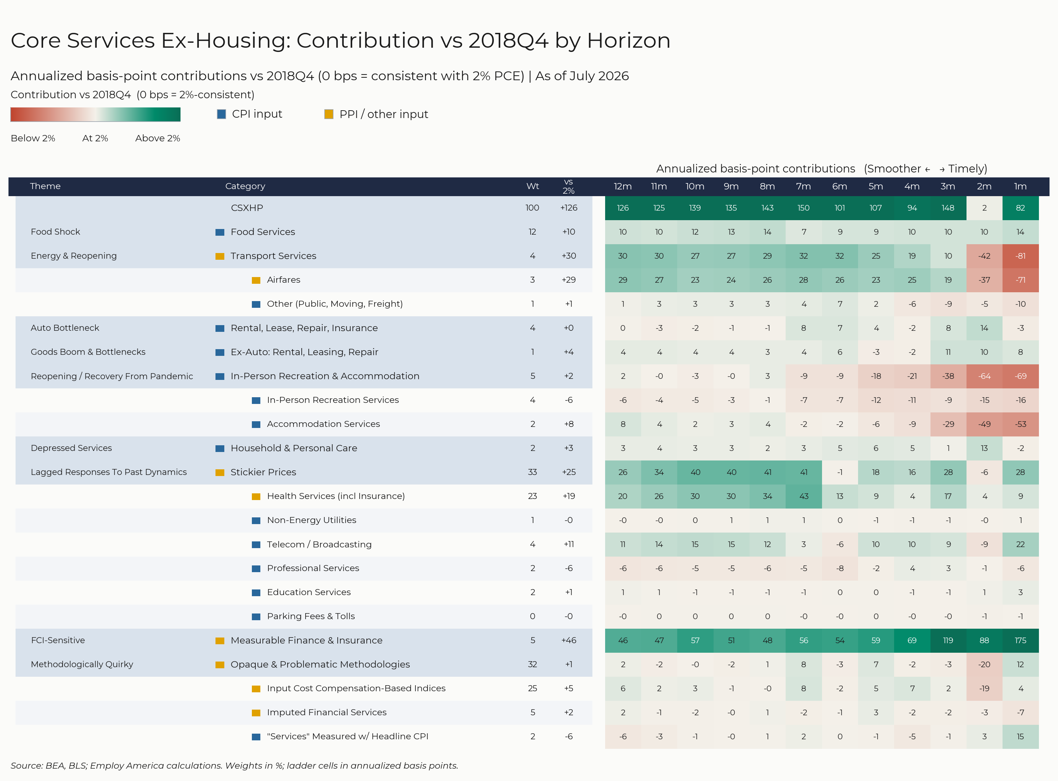Image resolution: width=1058 pixels, height=781 pixels.
Task: Select the marker beside Input Cost Compensation-Based Indices
Action: tap(256, 689)
